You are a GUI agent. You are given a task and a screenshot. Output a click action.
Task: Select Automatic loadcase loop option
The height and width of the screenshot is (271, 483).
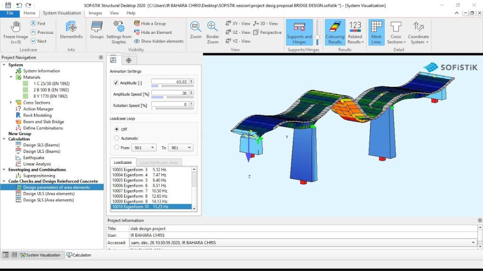pos(117,138)
